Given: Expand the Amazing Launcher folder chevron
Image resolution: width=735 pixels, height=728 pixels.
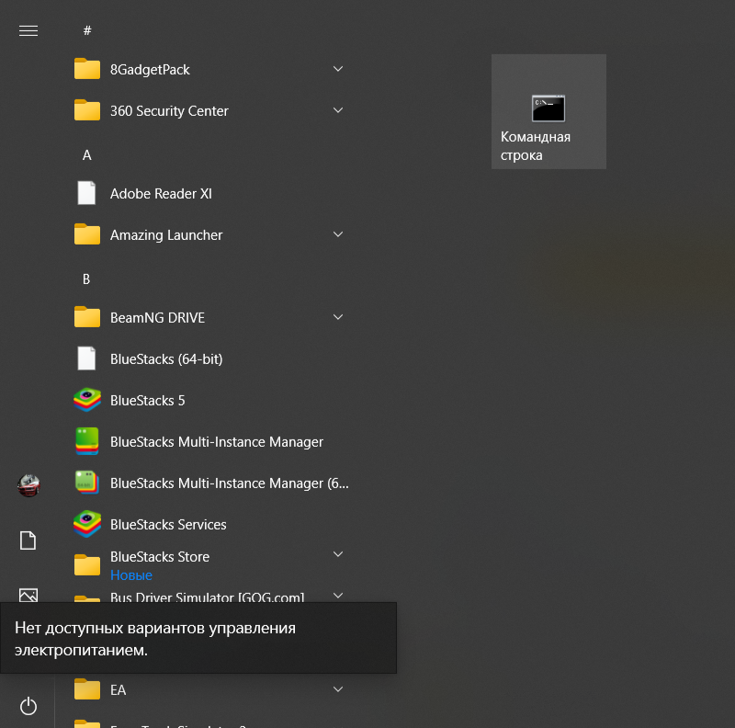Looking at the screenshot, I should 338,235.
